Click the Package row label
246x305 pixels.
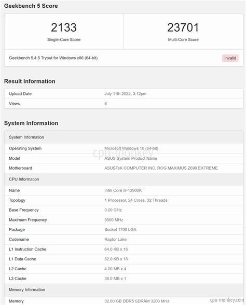pyautogui.click(x=17, y=229)
